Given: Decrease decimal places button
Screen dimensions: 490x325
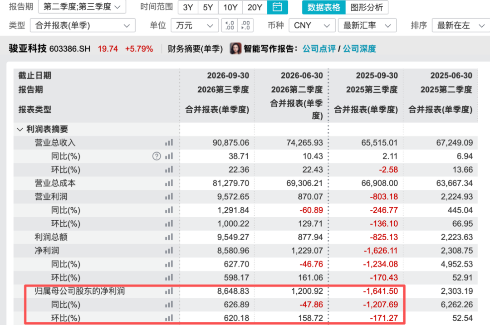Looking at the screenshot, I should tap(245, 25).
